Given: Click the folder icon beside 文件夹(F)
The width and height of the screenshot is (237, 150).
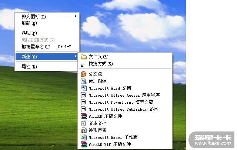Looking at the screenshot, I should [83, 57].
